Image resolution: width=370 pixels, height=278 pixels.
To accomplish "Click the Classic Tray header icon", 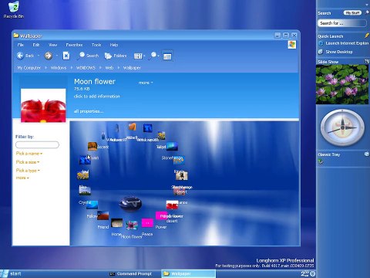I will tap(367, 154).
